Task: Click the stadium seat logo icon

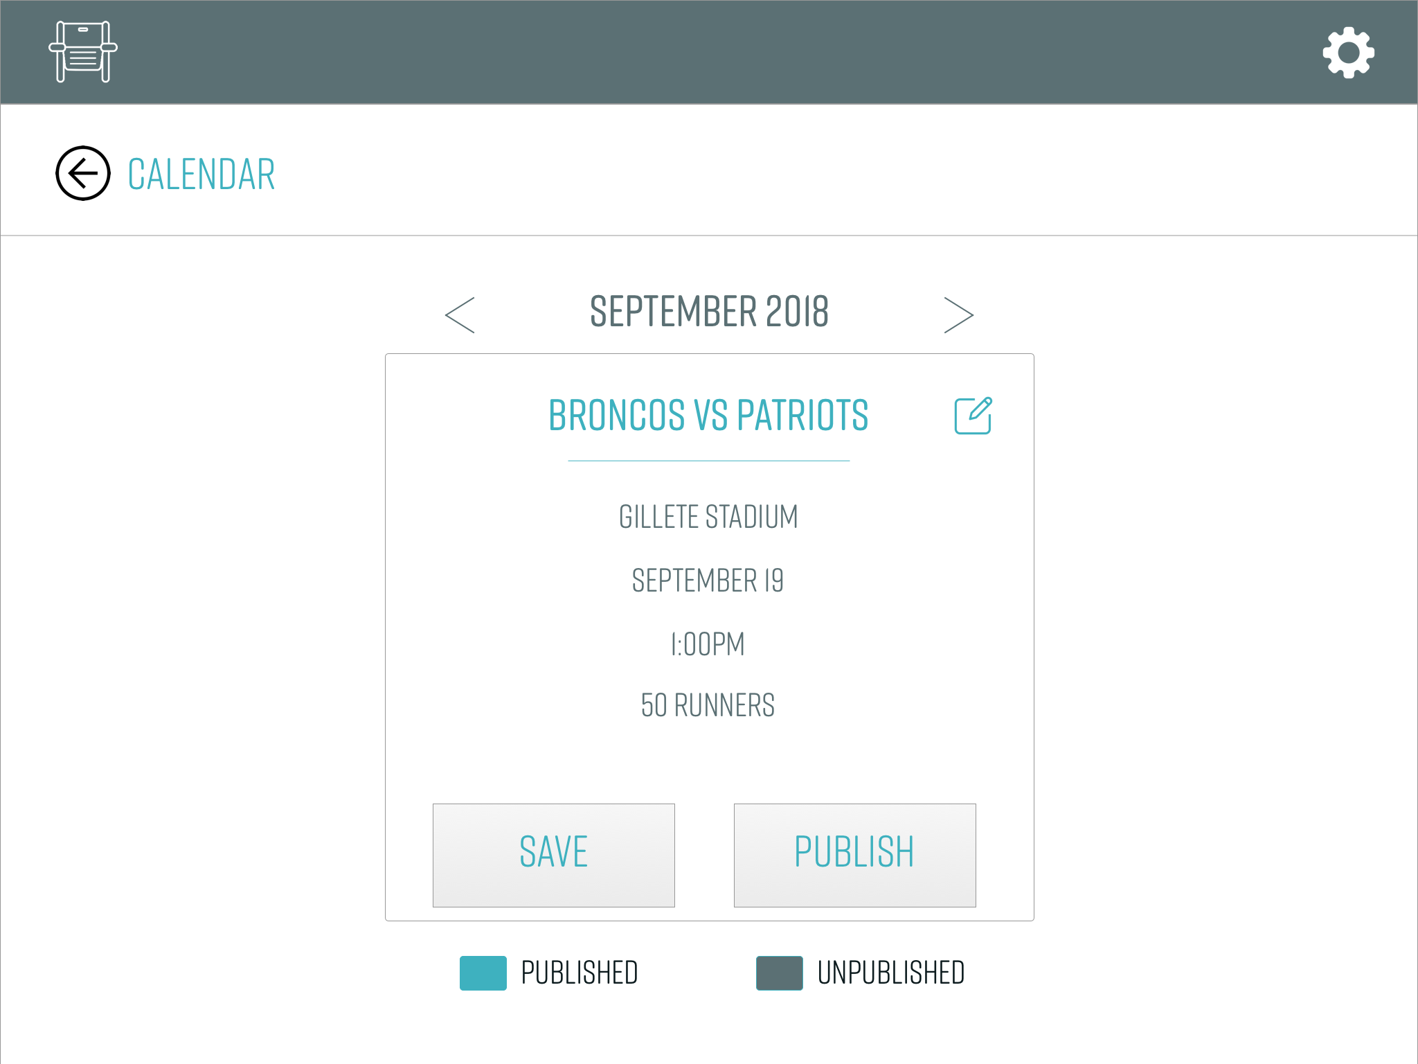Action: click(83, 52)
